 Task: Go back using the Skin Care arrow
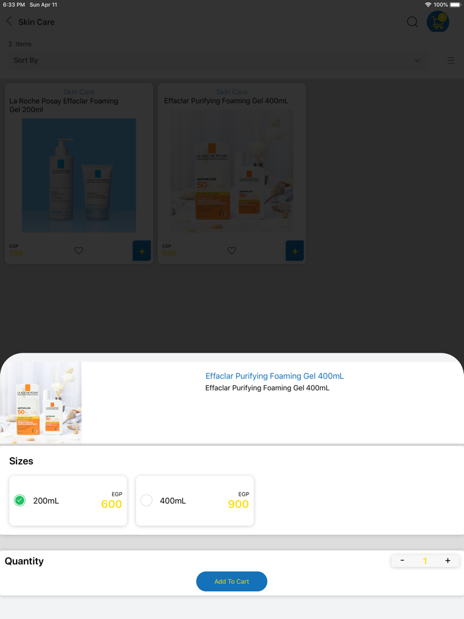[x=9, y=21]
